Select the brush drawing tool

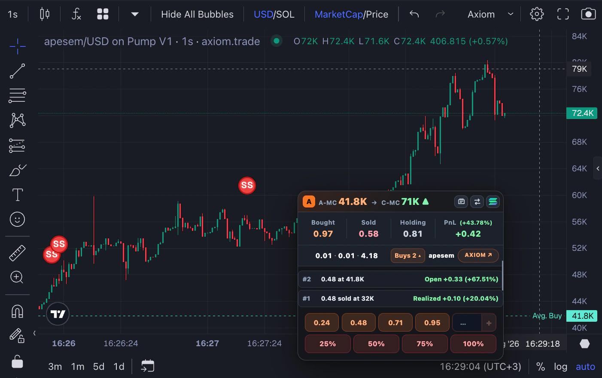(x=18, y=170)
